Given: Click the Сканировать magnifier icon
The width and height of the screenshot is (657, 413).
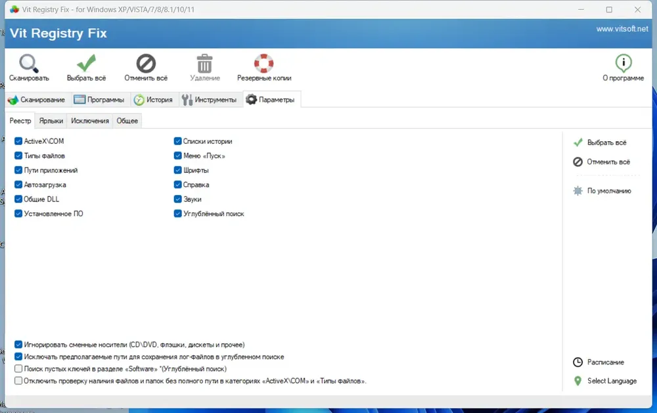Looking at the screenshot, I should [x=29, y=64].
